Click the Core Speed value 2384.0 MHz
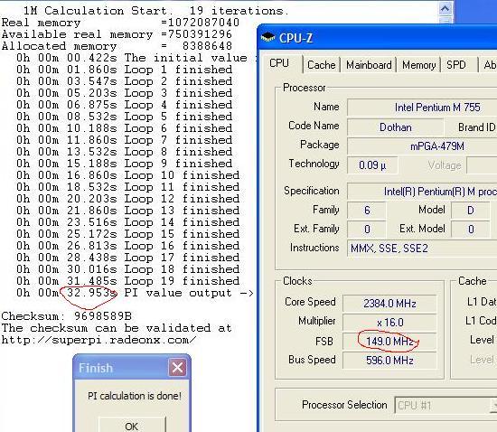Viewport: 497px width, 432px height. (x=389, y=304)
